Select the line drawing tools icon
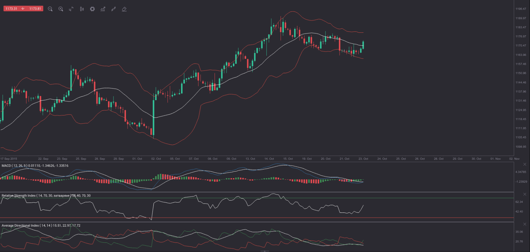Screen dimensions: 530x252 tap(113, 9)
